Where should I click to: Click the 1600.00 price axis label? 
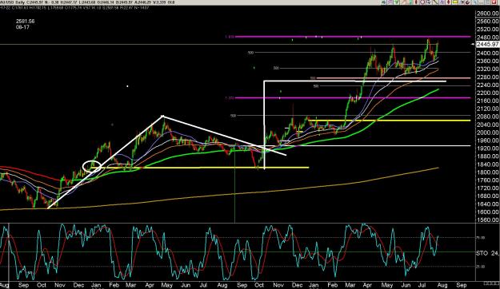tap(487, 212)
